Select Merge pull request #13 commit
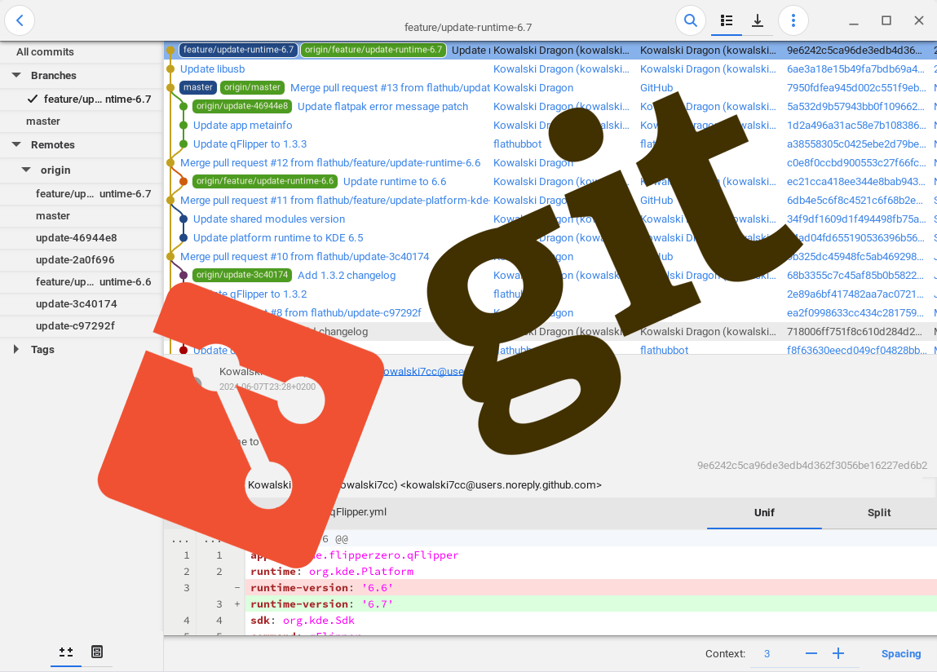 click(x=391, y=88)
